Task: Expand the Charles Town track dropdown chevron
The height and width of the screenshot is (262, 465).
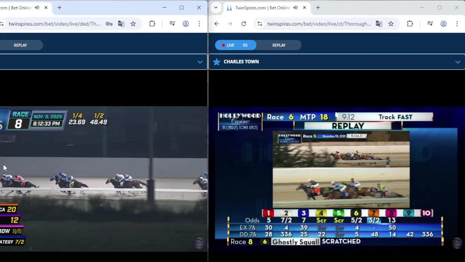Action: (458, 62)
